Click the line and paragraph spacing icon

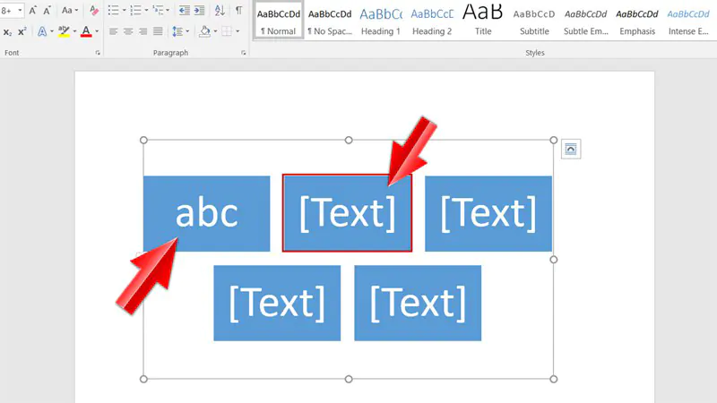pos(177,31)
